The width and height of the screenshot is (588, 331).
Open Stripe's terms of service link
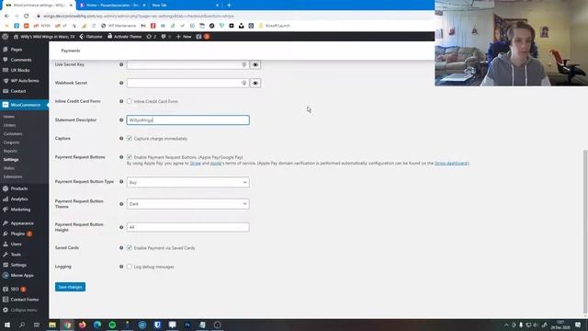(196, 164)
